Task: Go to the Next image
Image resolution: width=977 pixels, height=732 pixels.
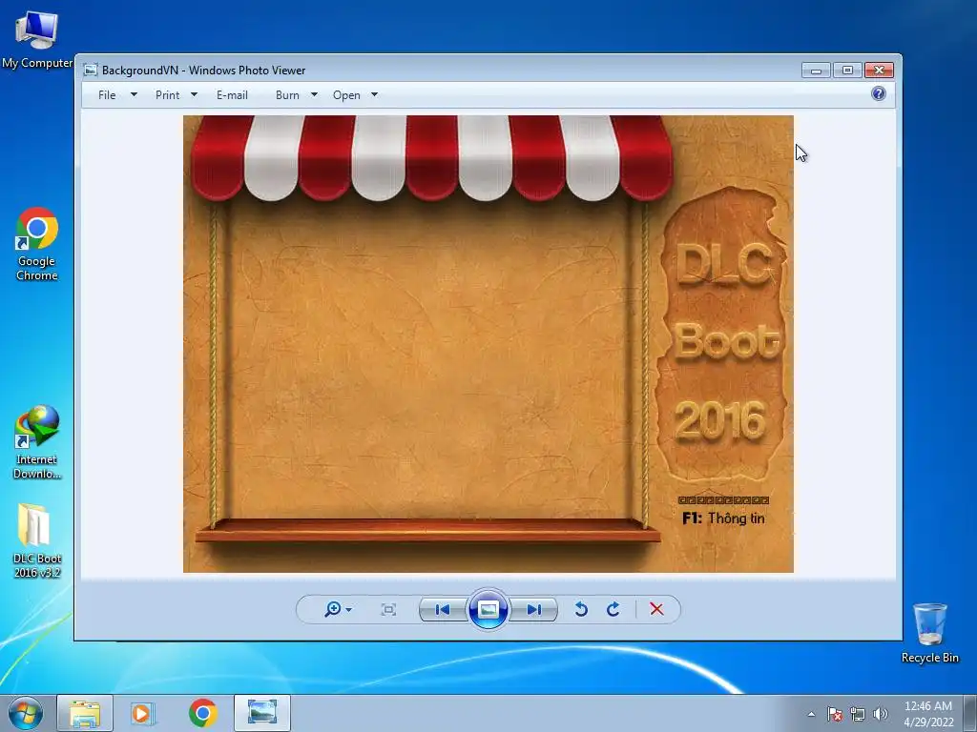Action: [x=533, y=609]
